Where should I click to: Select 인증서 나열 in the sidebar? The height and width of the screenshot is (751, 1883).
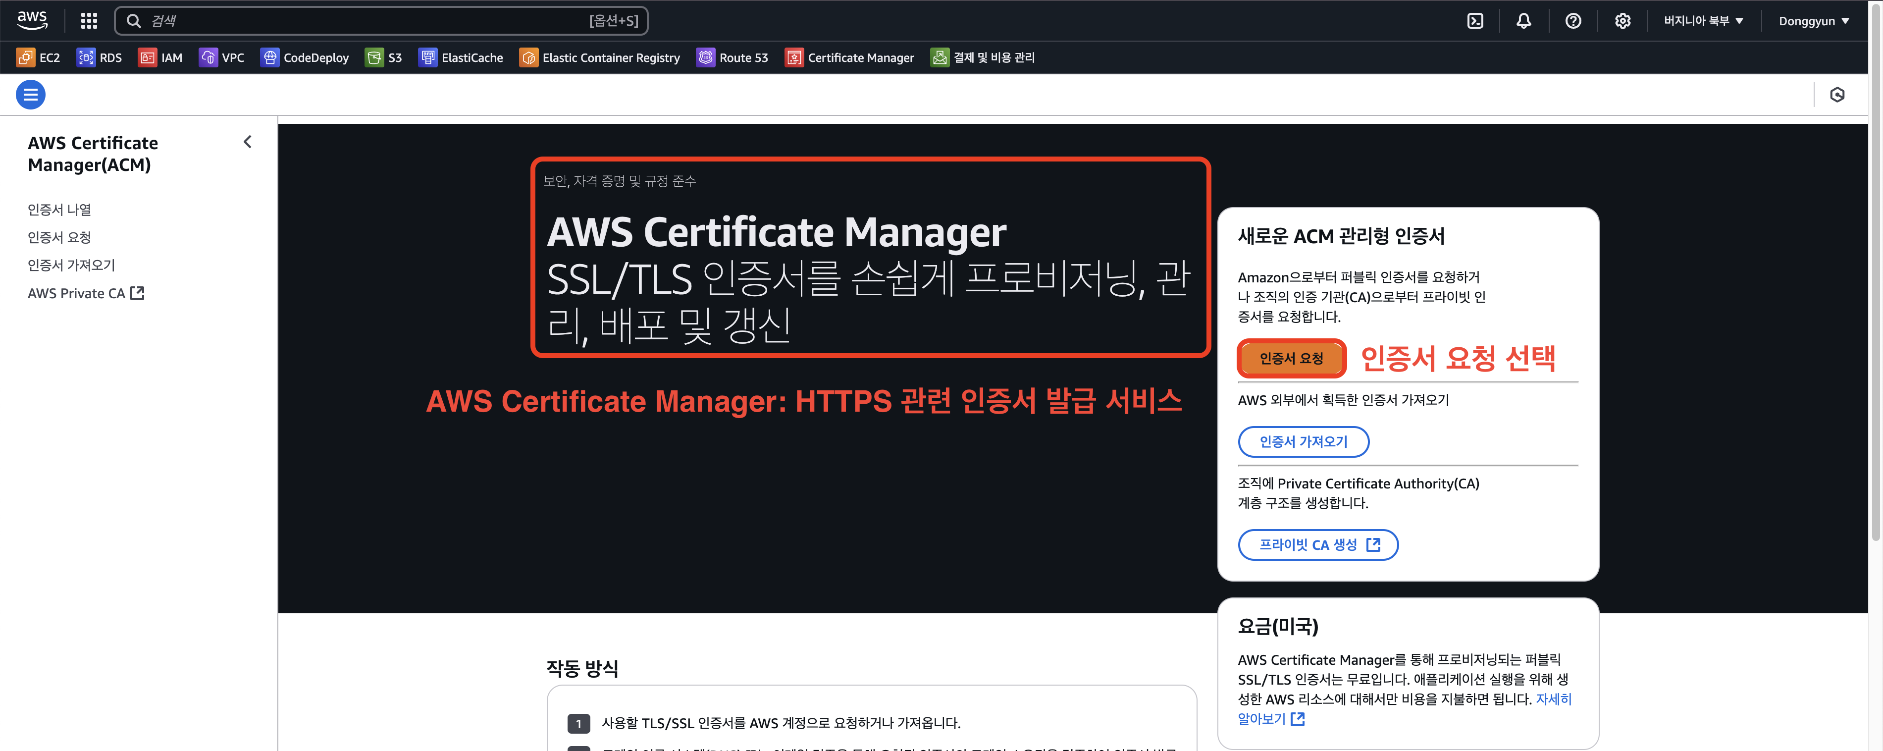pyautogui.click(x=59, y=209)
